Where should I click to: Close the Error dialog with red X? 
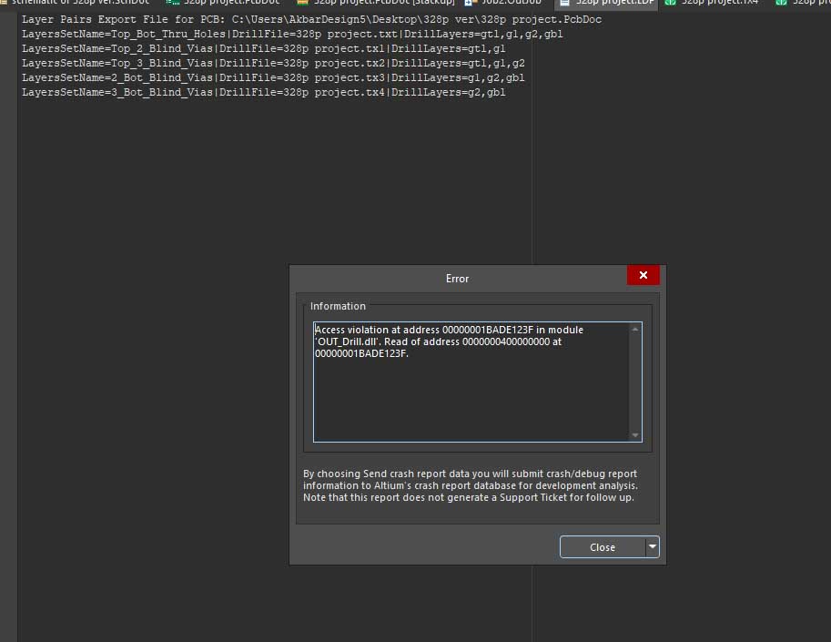point(643,276)
